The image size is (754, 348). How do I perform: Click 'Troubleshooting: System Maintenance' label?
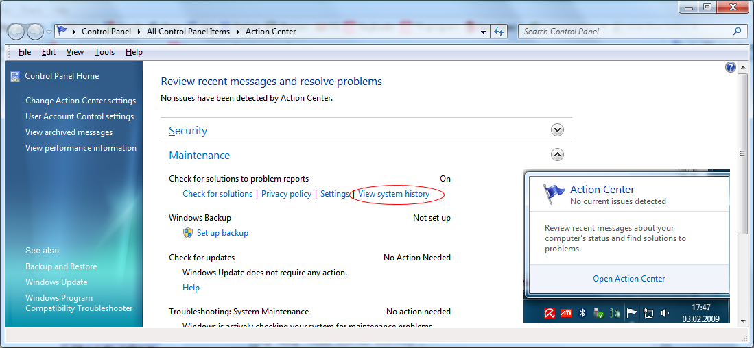[239, 312]
